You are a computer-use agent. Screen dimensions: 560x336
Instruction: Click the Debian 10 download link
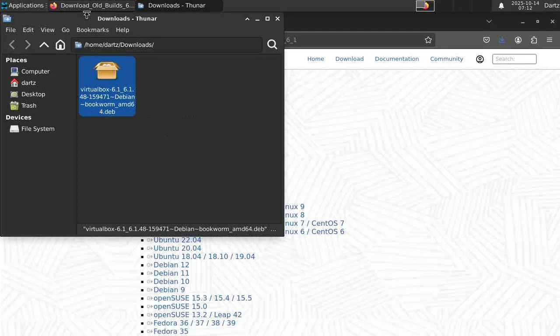click(x=171, y=282)
